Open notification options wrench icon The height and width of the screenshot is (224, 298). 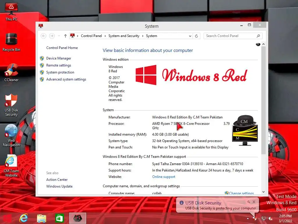(249, 202)
